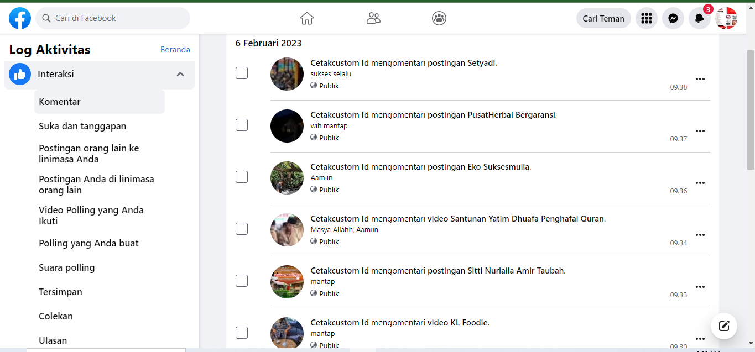The width and height of the screenshot is (755, 352).
Task: Collapse the Interaksi section chevron
Action: click(180, 74)
